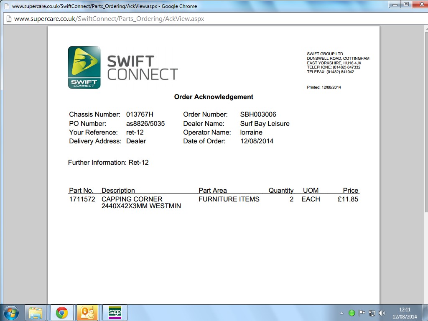Maximize the Chrome window
Image resolution: width=428 pixels, height=321 pixels.
tap(406, 5)
